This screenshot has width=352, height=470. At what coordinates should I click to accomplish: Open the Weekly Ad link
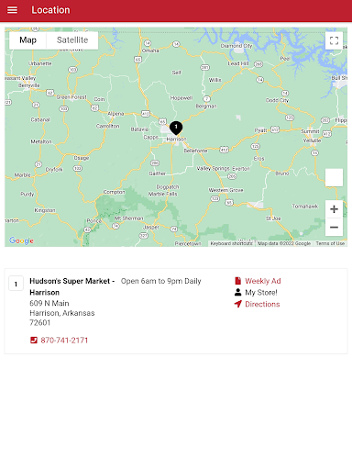263,281
